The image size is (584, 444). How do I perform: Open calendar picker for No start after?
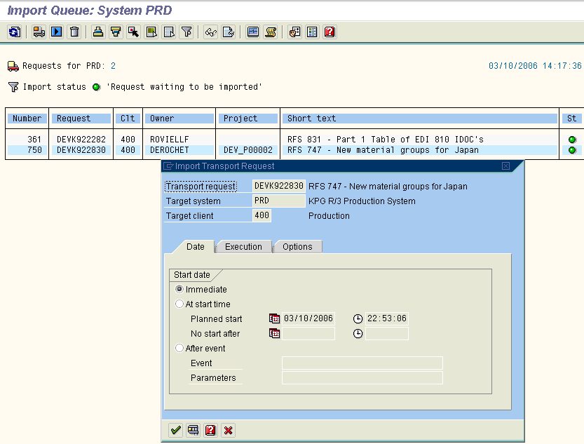[274, 333]
